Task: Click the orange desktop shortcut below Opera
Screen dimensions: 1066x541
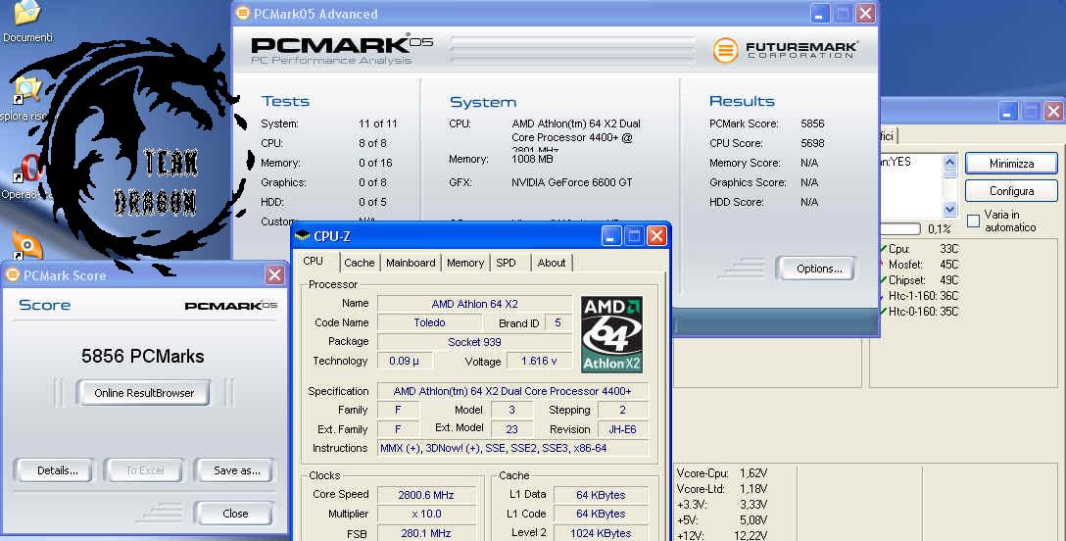Action: pyautogui.click(x=27, y=245)
